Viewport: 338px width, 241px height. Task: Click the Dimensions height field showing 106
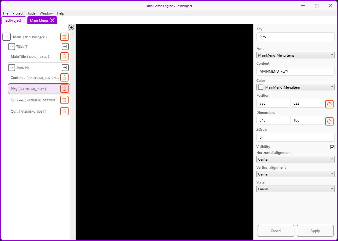click(307, 120)
